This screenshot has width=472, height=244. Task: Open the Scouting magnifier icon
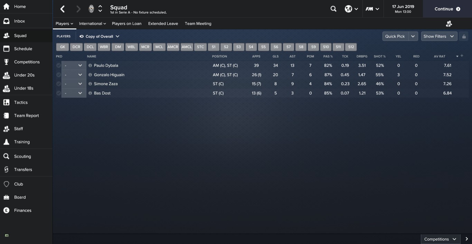pos(6,156)
